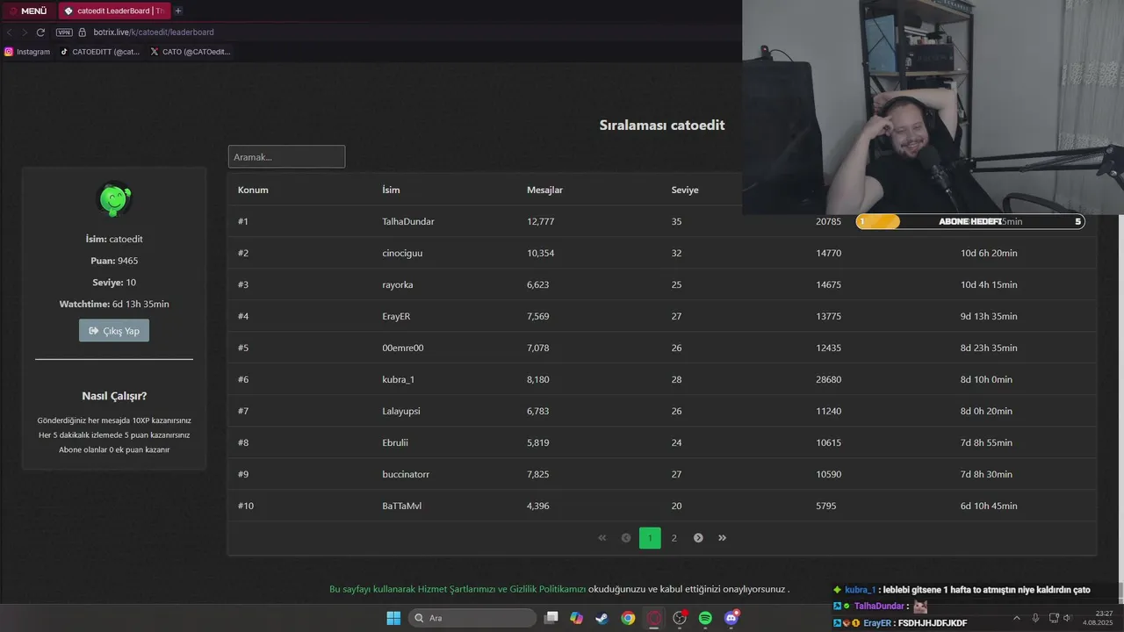Click the streamer webcam overlay
Screen dimensions: 1124x632
933,107
